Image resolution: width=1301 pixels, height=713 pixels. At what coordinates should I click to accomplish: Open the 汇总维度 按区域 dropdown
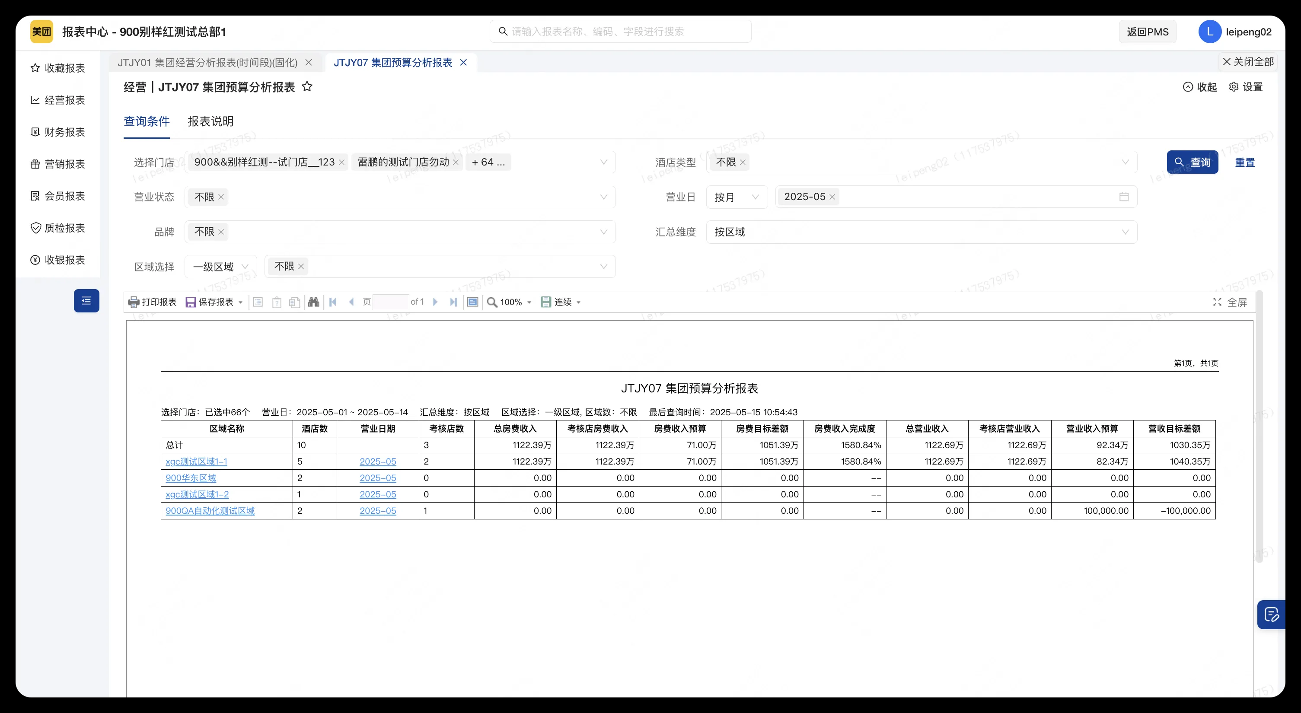(922, 232)
